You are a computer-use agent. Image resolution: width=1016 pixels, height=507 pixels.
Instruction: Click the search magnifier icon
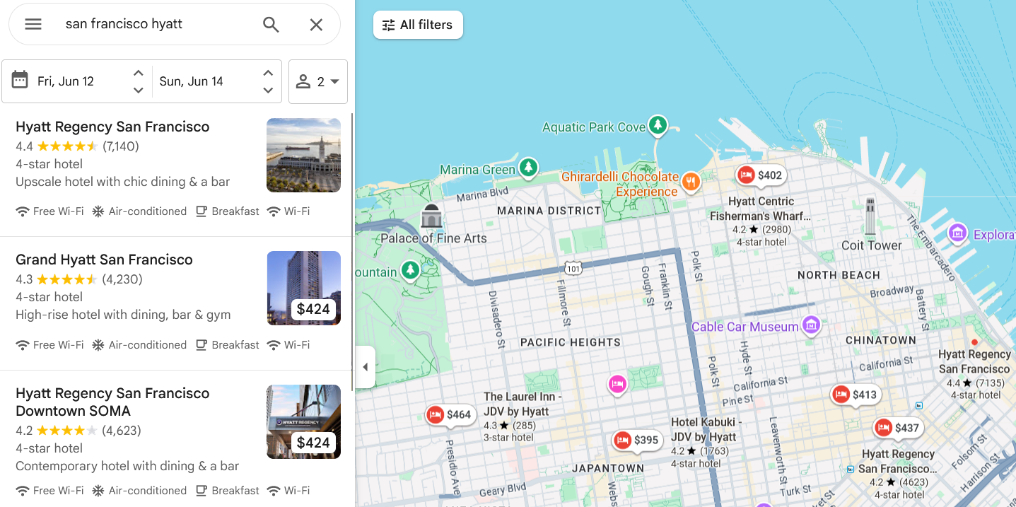(x=271, y=24)
